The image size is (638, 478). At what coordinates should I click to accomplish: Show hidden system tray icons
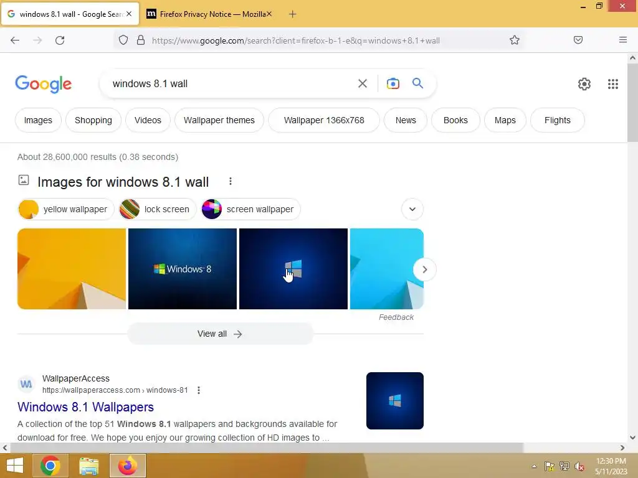click(x=534, y=466)
